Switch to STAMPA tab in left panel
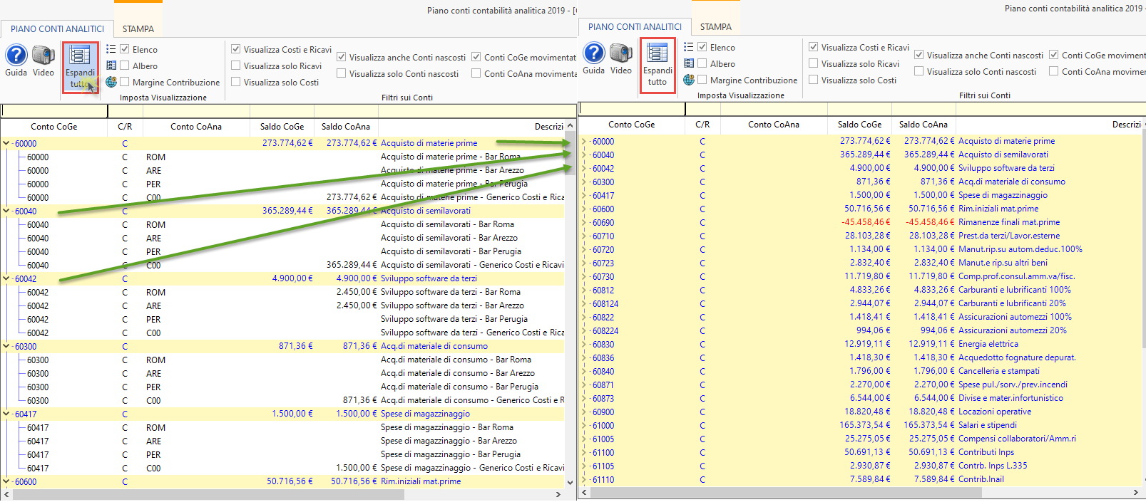The width and height of the screenshot is (1146, 502). coord(138,29)
